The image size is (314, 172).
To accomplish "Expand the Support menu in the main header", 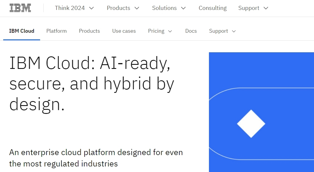I will pos(253,8).
